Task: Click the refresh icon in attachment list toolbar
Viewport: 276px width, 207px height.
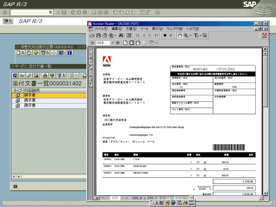Action: pos(15,76)
